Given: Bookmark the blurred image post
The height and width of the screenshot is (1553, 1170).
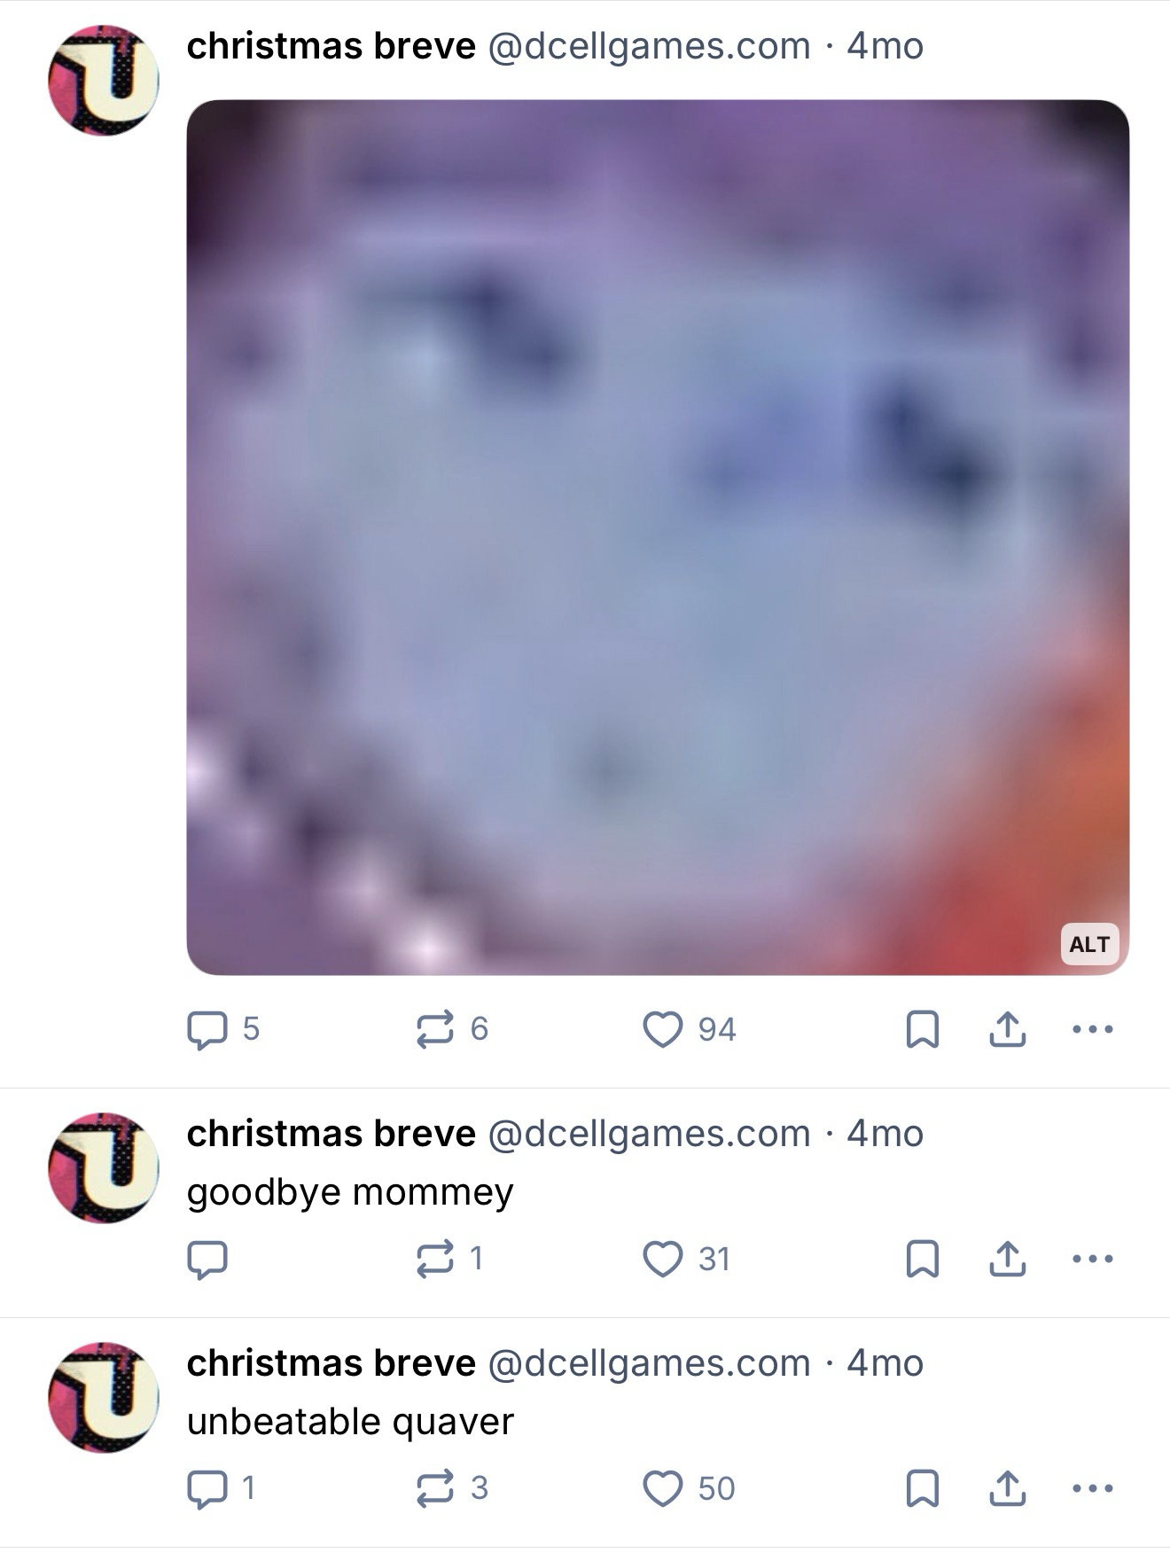Looking at the screenshot, I should pyautogui.click(x=923, y=1029).
